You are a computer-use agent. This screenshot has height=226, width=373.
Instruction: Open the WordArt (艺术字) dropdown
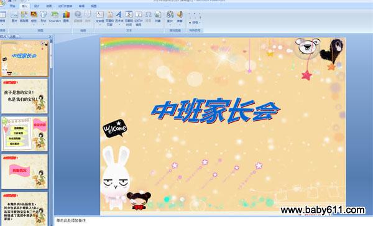pos(119,24)
